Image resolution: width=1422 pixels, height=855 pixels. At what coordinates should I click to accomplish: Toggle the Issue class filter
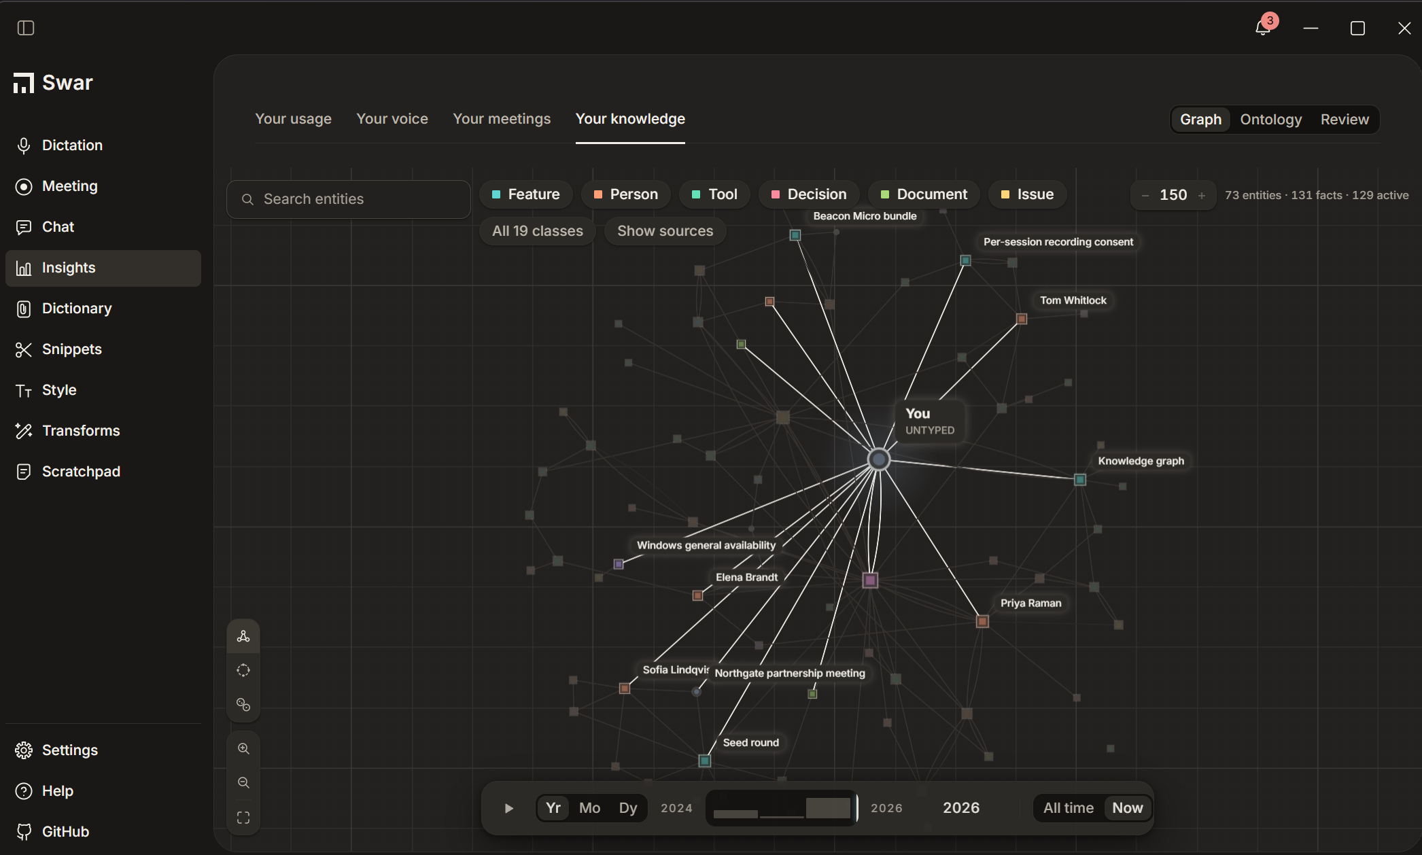click(1027, 194)
